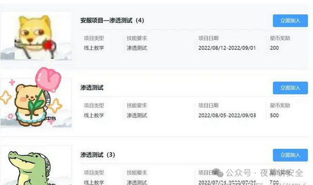The height and width of the screenshot is (185, 313).
Task: Select 星币奖励 label above 200
Action: [280, 38]
